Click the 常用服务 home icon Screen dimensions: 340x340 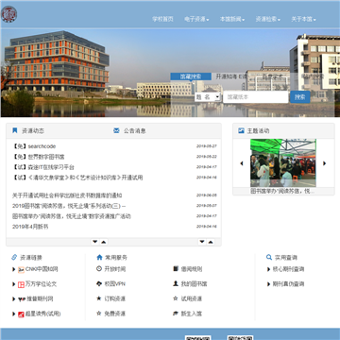pyautogui.click(x=99, y=257)
